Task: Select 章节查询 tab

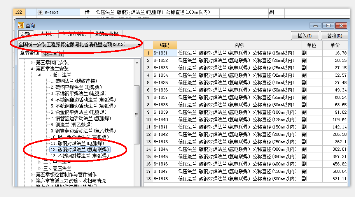Action: (30, 53)
